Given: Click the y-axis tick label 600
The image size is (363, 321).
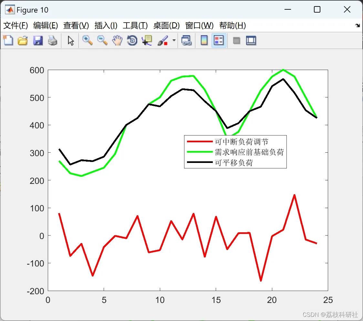Looking at the screenshot, I should pyautogui.click(x=37, y=70).
